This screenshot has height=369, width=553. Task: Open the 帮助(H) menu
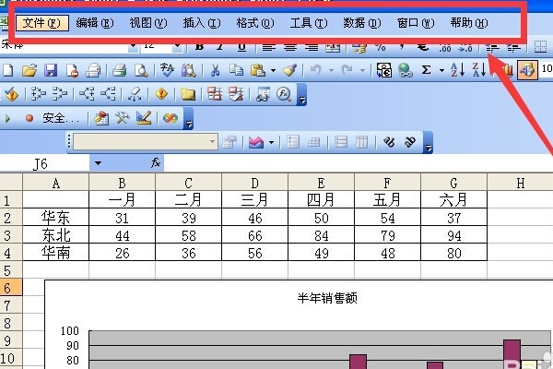(x=469, y=23)
